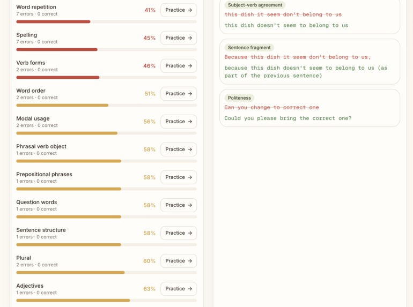413x307 pixels.
Task: Click the 46% score value
Action: click(149, 66)
